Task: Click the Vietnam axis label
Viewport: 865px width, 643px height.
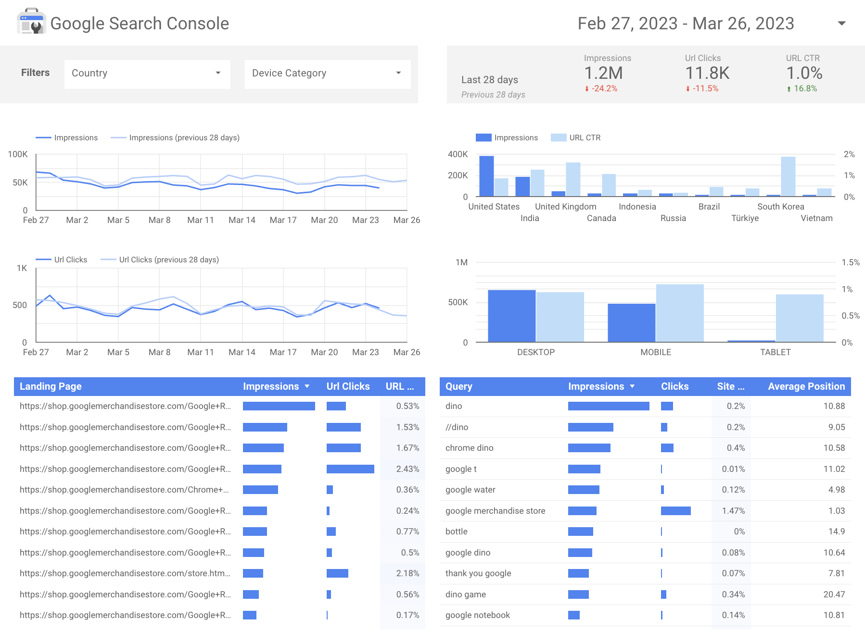Action: pyautogui.click(x=816, y=218)
